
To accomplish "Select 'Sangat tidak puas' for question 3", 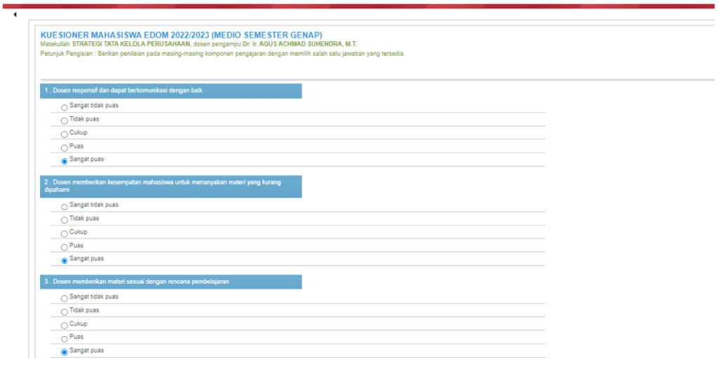I will [x=65, y=299].
